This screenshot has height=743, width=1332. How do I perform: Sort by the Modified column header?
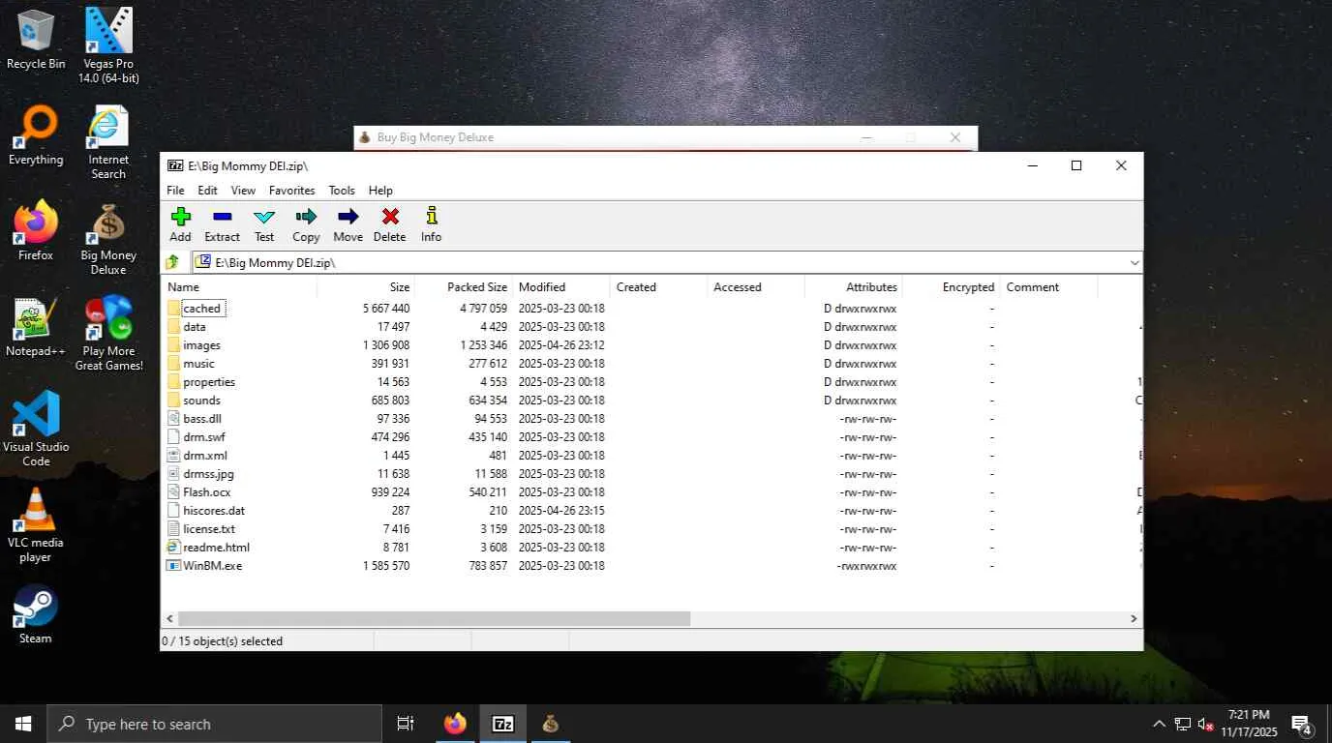[561, 287]
